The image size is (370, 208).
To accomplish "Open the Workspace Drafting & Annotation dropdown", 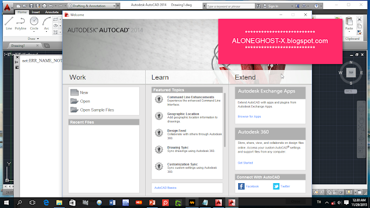I will 92,6.
